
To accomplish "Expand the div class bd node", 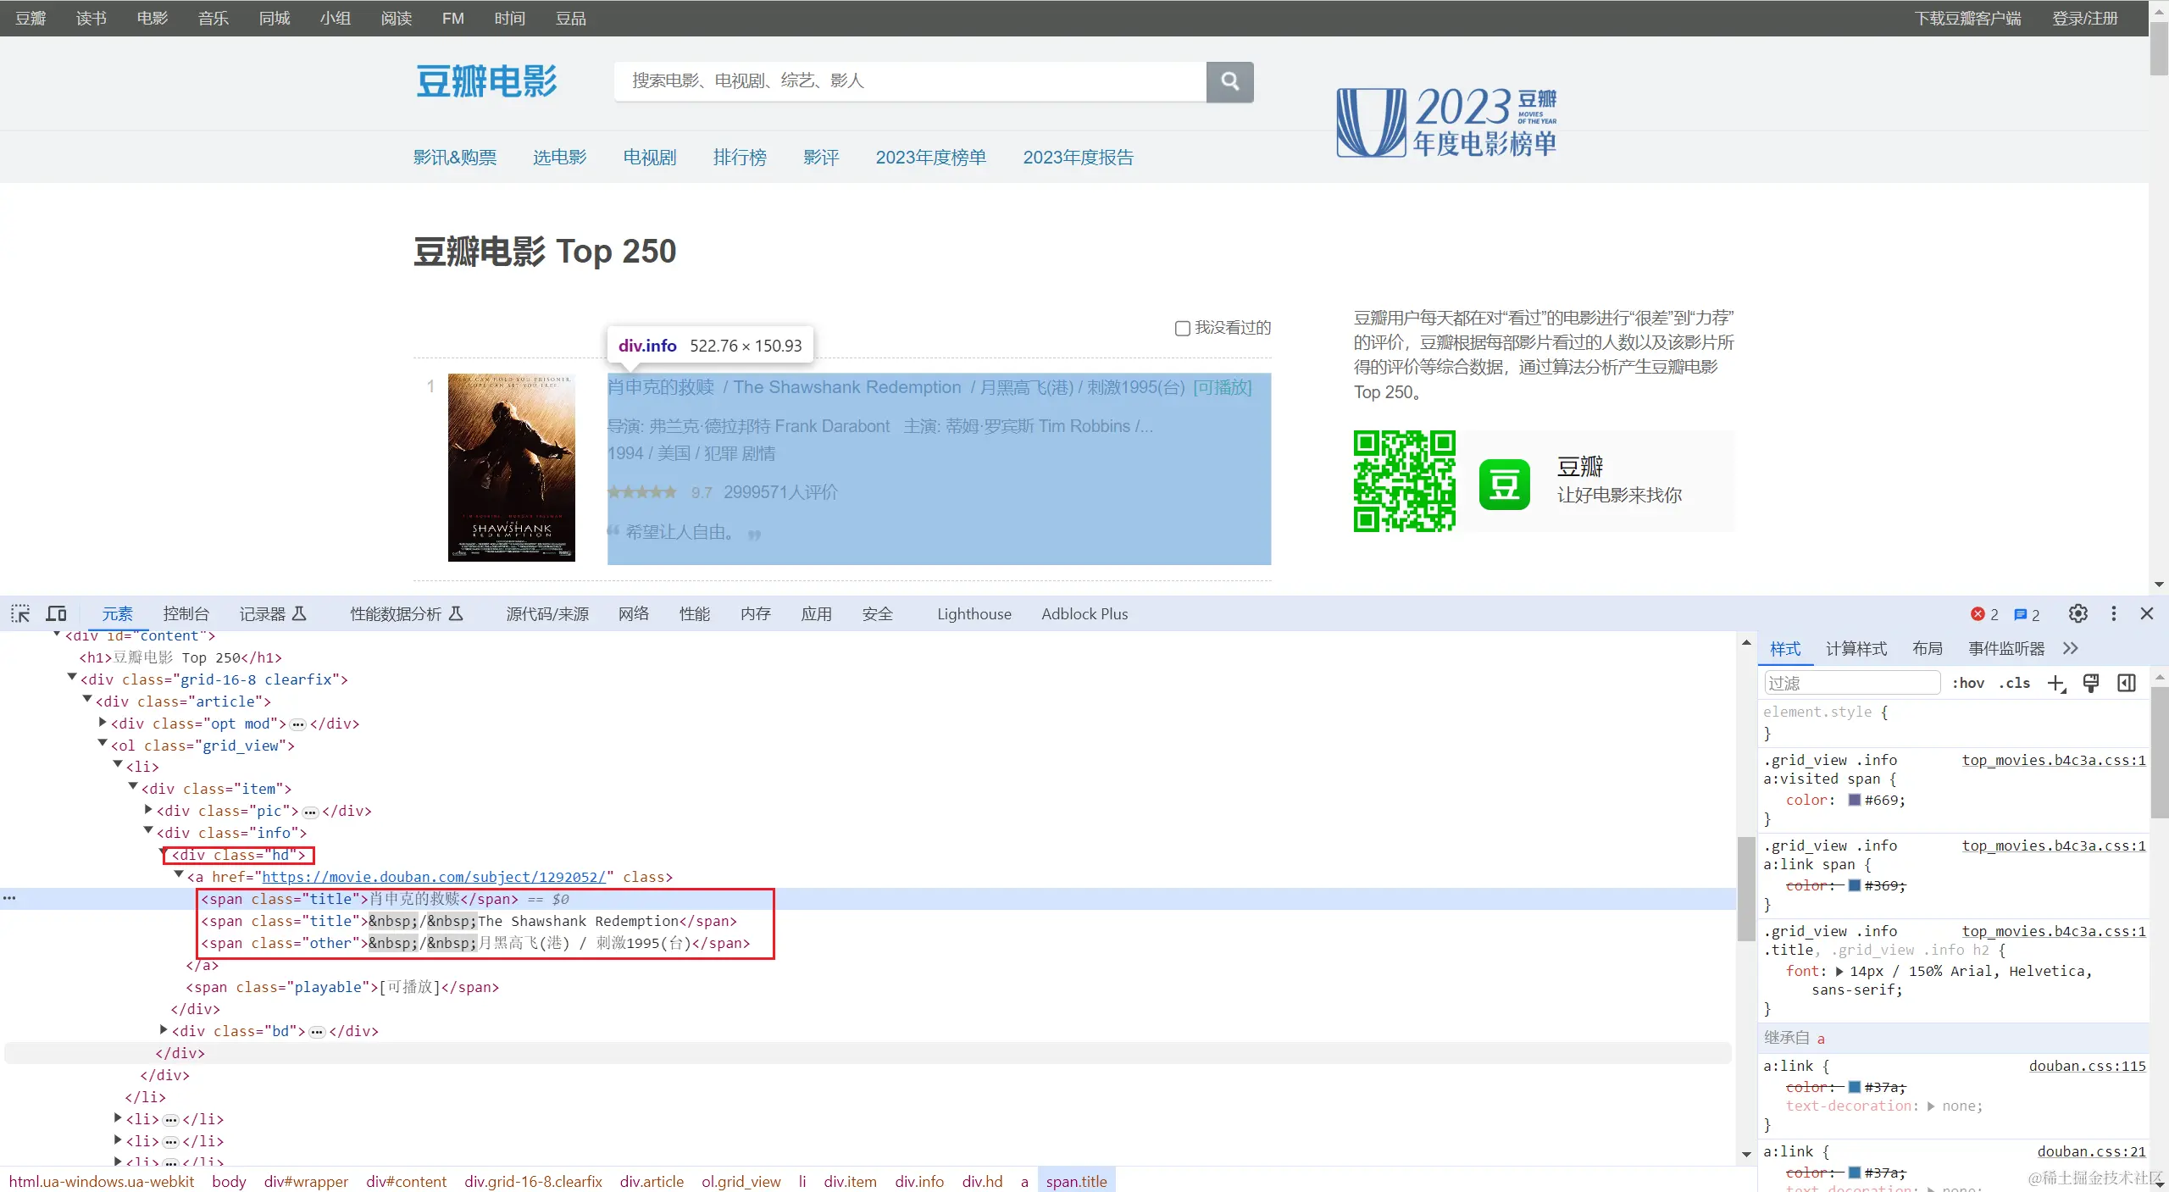I will click(x=164, y=1030).
